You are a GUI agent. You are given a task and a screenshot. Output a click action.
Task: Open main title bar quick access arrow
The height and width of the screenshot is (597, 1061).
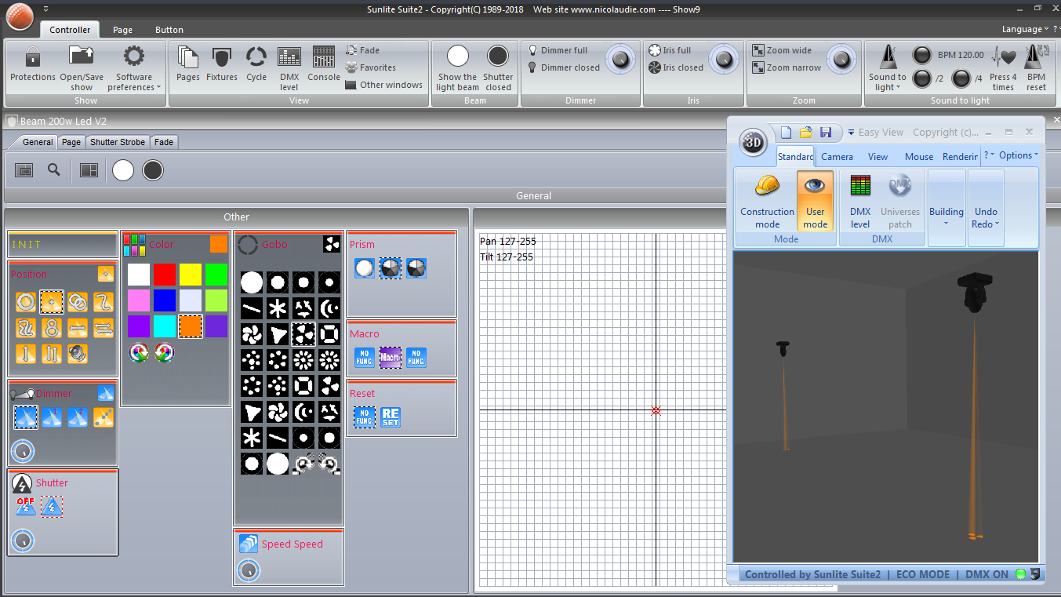45,9
